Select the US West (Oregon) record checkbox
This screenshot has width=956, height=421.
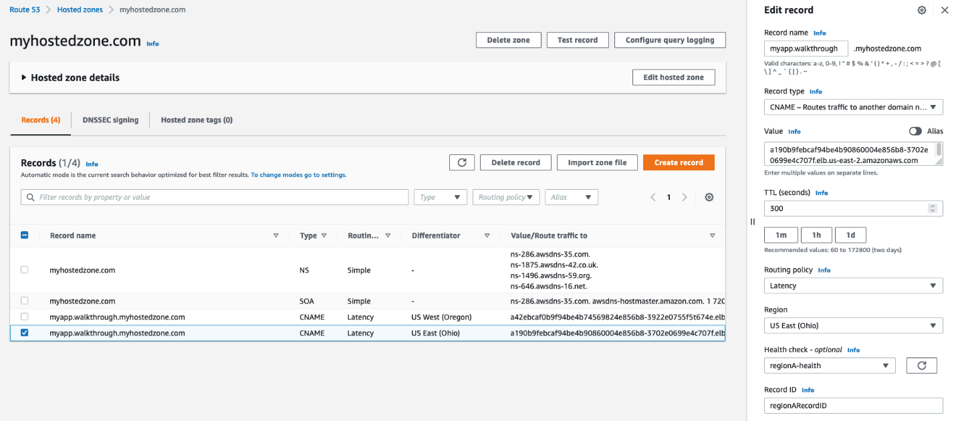click(25, 317)
